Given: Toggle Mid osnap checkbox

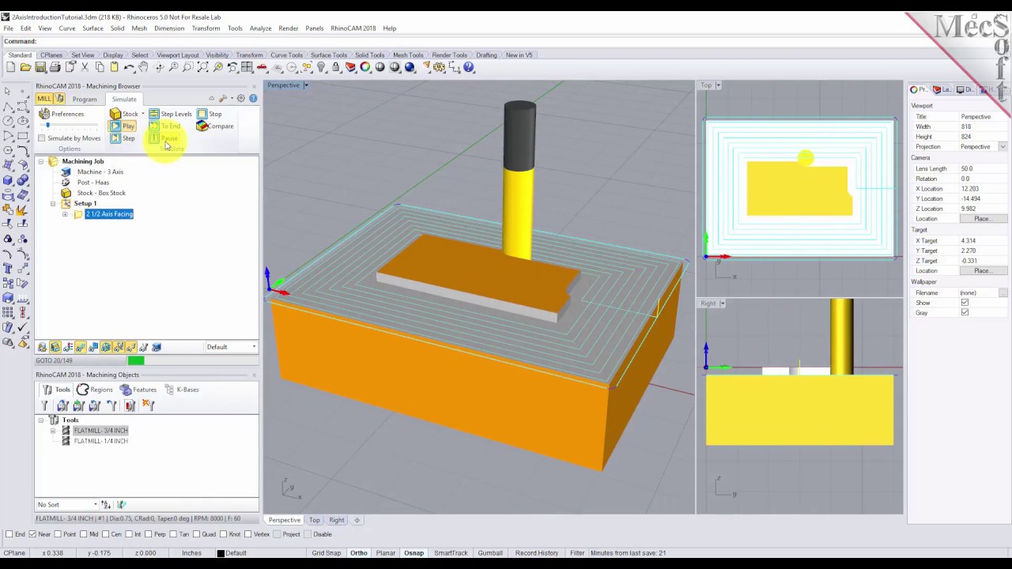Looking at the screenshot, I should point(84,534).
